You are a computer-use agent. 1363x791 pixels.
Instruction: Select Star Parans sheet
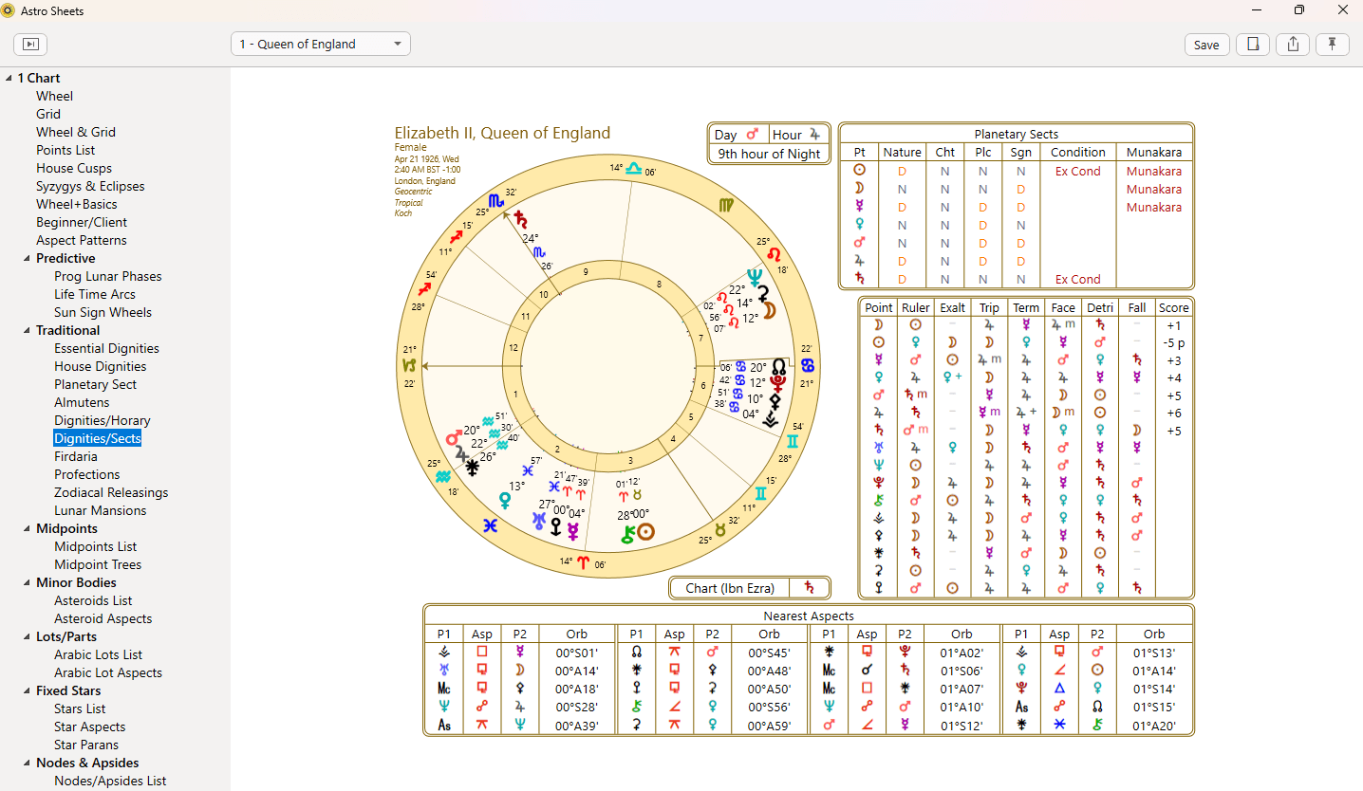pos(86,745)
